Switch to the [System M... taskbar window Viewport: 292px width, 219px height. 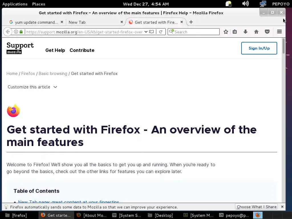pyautogui.click(x=198, y=215)
